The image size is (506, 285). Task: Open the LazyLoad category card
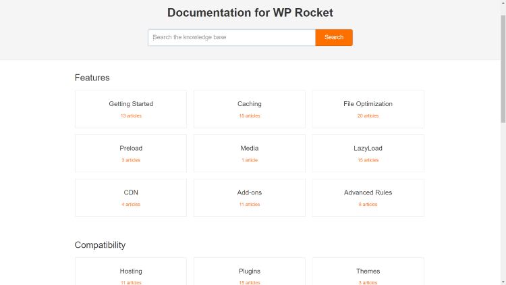[x=368, y=153]
